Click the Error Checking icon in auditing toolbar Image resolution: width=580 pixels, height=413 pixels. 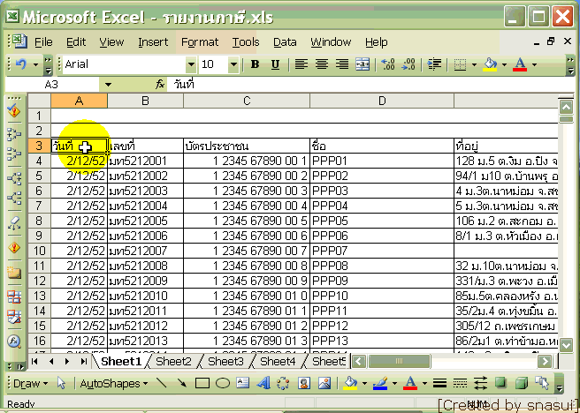14,110
